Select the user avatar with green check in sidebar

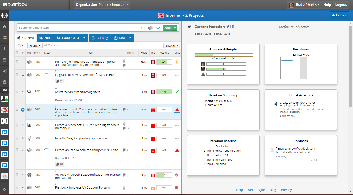[x=4, y=98]
